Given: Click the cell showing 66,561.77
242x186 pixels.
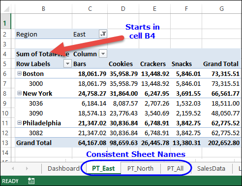Looking at the screenshot, I should [x=222, y=93].
